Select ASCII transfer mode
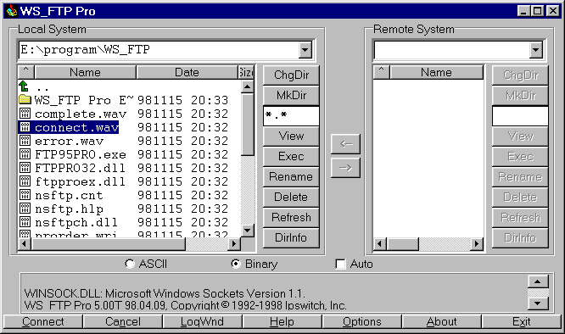This screenshot has width=565, height=334. pos(129,264)
